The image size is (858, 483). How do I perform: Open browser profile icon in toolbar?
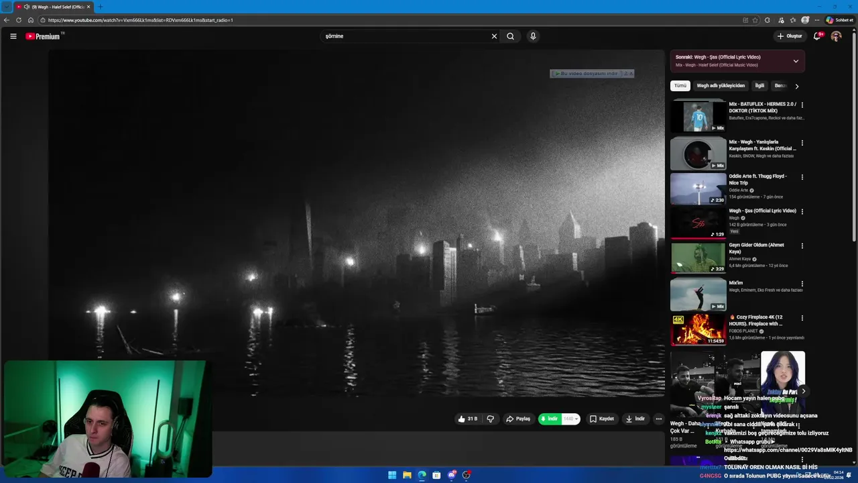[x=805, y=20]
